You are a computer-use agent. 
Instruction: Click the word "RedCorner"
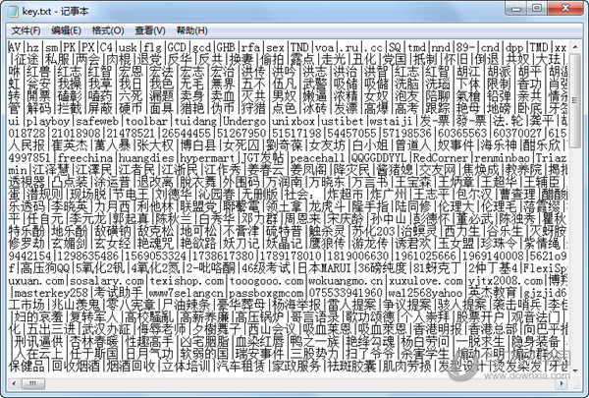[440, 158]
